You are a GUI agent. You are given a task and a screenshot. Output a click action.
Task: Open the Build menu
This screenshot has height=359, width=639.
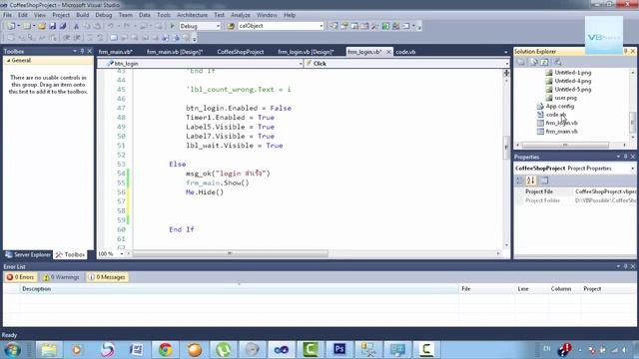pyautogui.click(x=82, y=15)
